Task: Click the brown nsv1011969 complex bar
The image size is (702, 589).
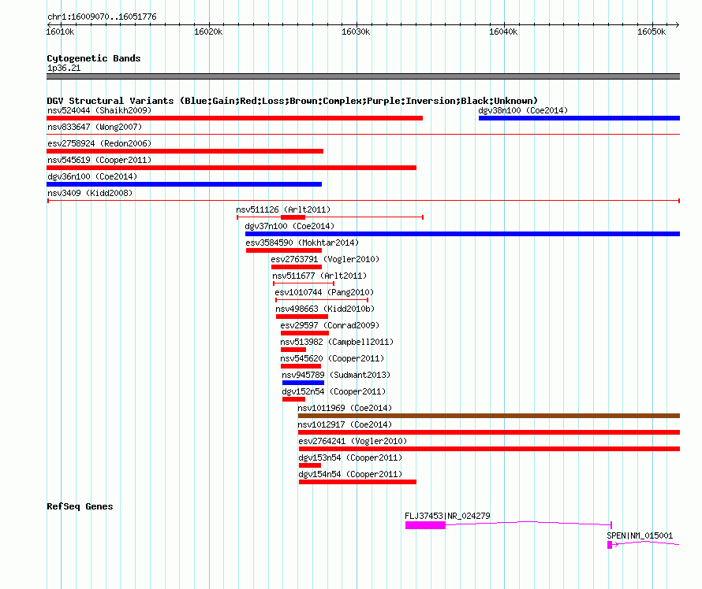Action: (x=489, y=416)
